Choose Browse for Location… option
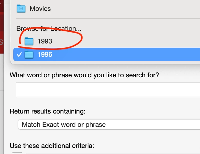 click(x=49, y=29)
